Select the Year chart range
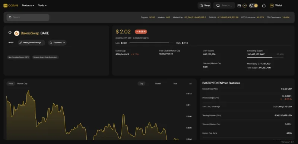The width and height of the screenshot is (298, 144). pyautogui.click(x=175, y=84)
